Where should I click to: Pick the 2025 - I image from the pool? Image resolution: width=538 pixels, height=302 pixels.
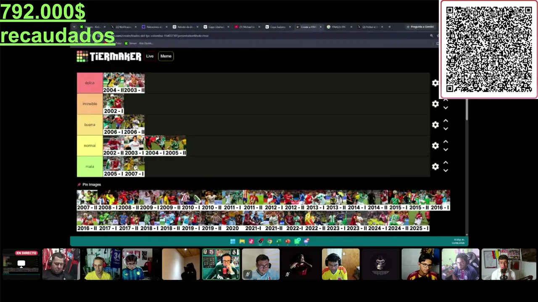tap(419, 221)
